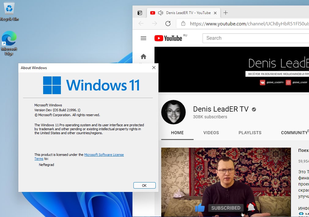
Task: Click the SUBSCRIBED overlay in video
Action: 226,208
